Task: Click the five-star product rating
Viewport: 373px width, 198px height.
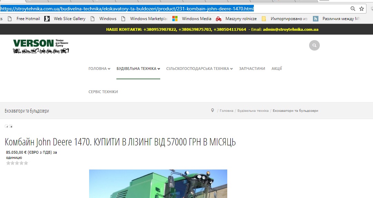Action: [17, 163]
